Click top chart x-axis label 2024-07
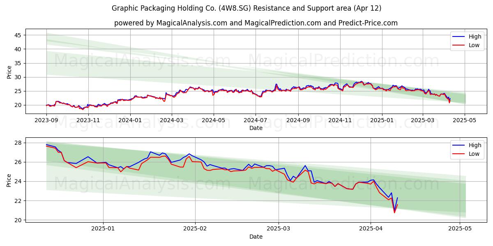The width and height of the screenshot is (493, 246). (256, 120)
